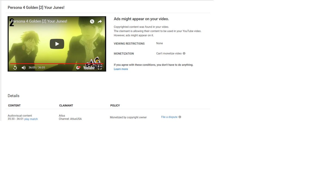Click the CONTENT column header
The width and height of the screenshot is (326, 183).
coord(14,105)
